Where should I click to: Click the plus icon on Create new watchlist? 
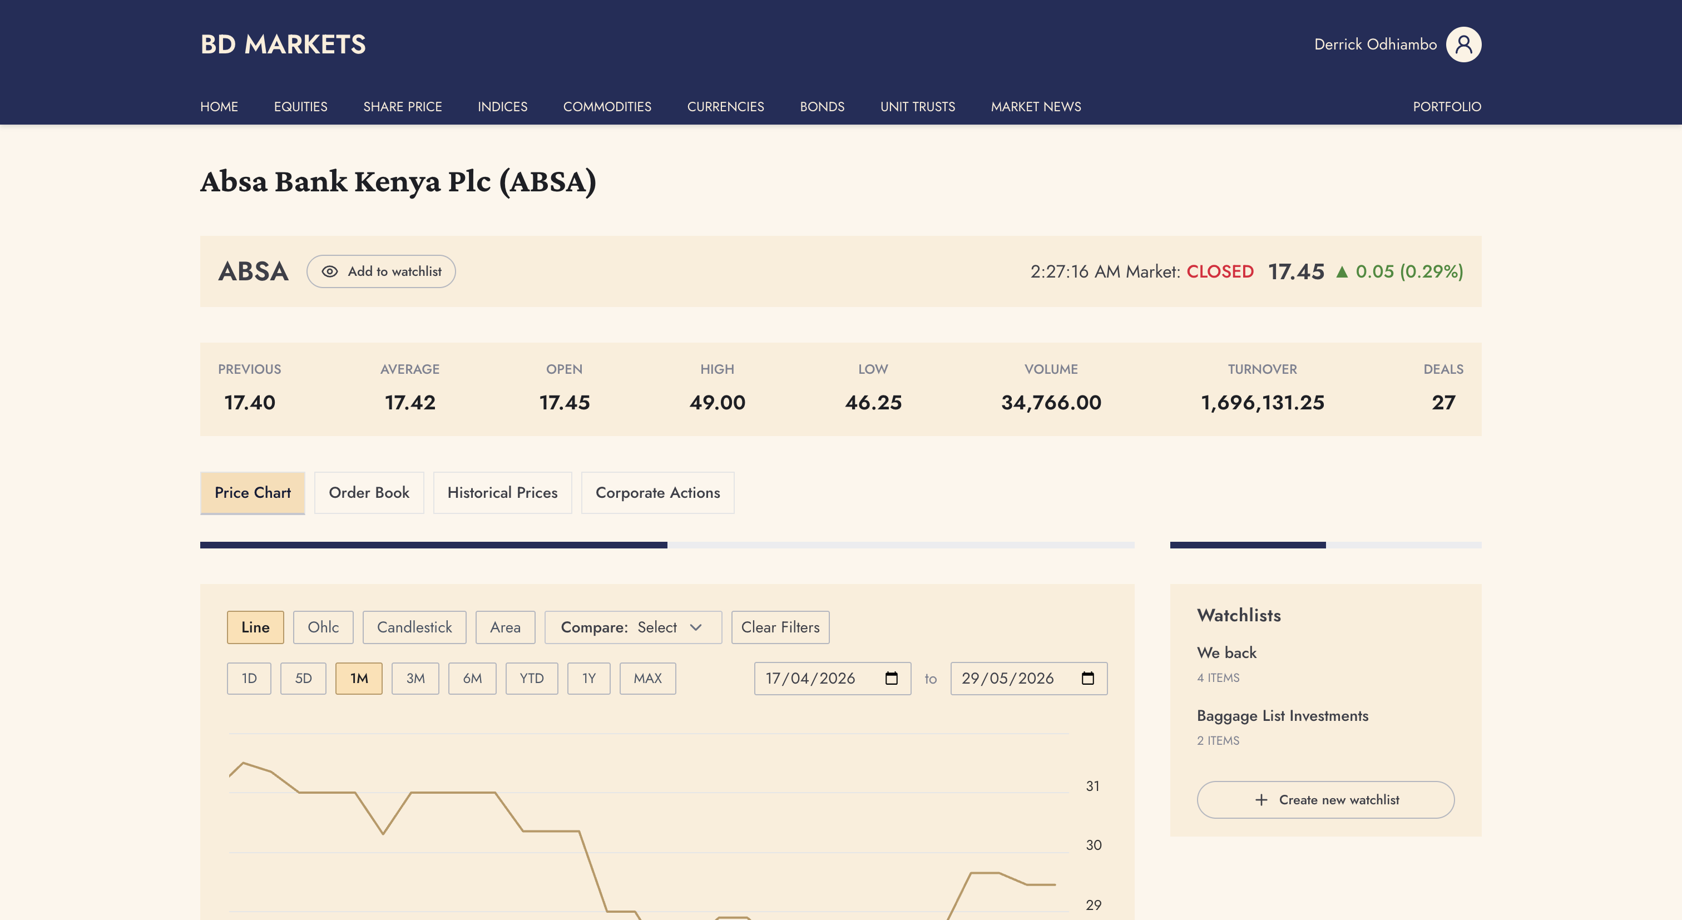click(x=1261, y=800)
